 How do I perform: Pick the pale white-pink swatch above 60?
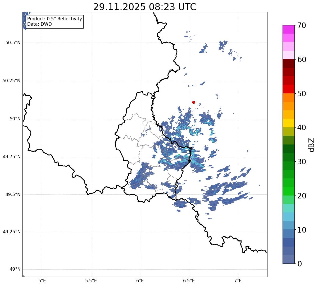[289, 55]
